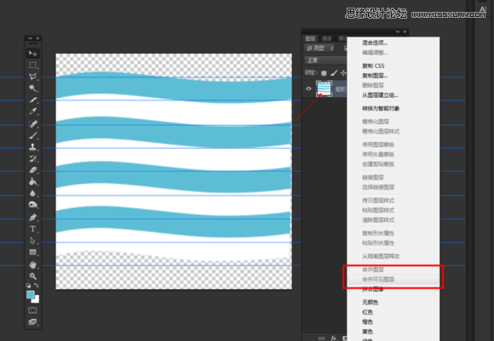494x341 pixels.
Task: Choose 清除图层样式 menu entry
Action: (378, 220)
